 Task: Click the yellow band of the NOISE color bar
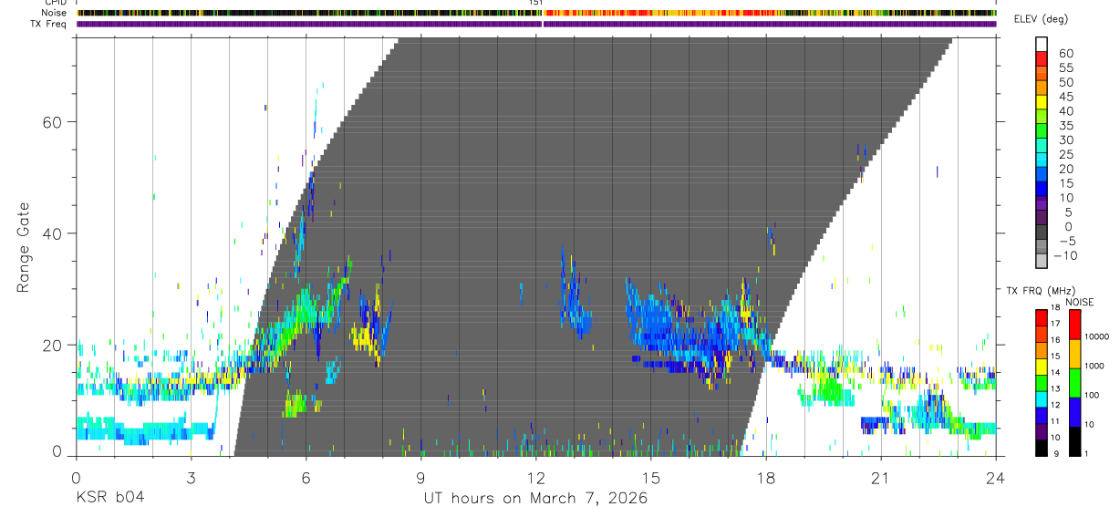[1075, 354]
